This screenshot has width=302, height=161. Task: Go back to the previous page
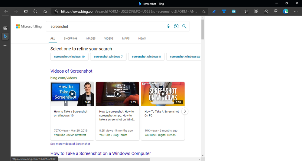click(6, 11)
